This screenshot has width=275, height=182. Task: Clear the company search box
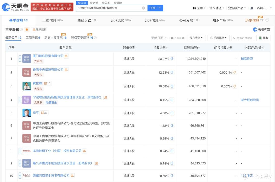(143, 8)
